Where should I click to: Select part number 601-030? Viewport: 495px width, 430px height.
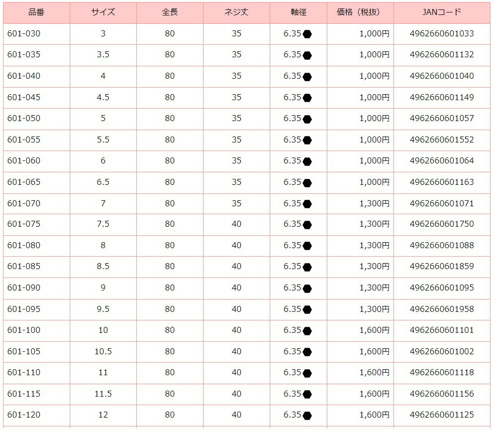(x=24, y=33)
